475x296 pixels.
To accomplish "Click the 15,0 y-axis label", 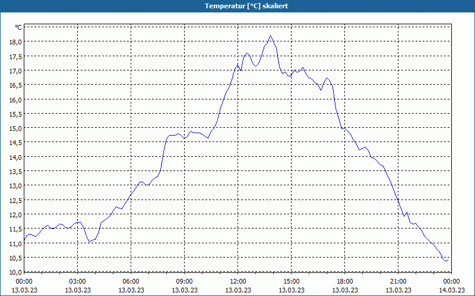I will (15, 128).
